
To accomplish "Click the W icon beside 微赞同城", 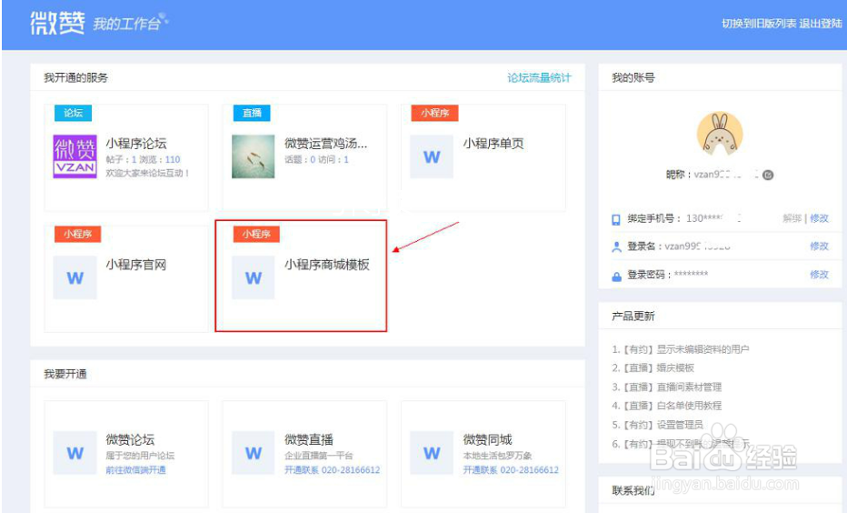I will point(431,452).
